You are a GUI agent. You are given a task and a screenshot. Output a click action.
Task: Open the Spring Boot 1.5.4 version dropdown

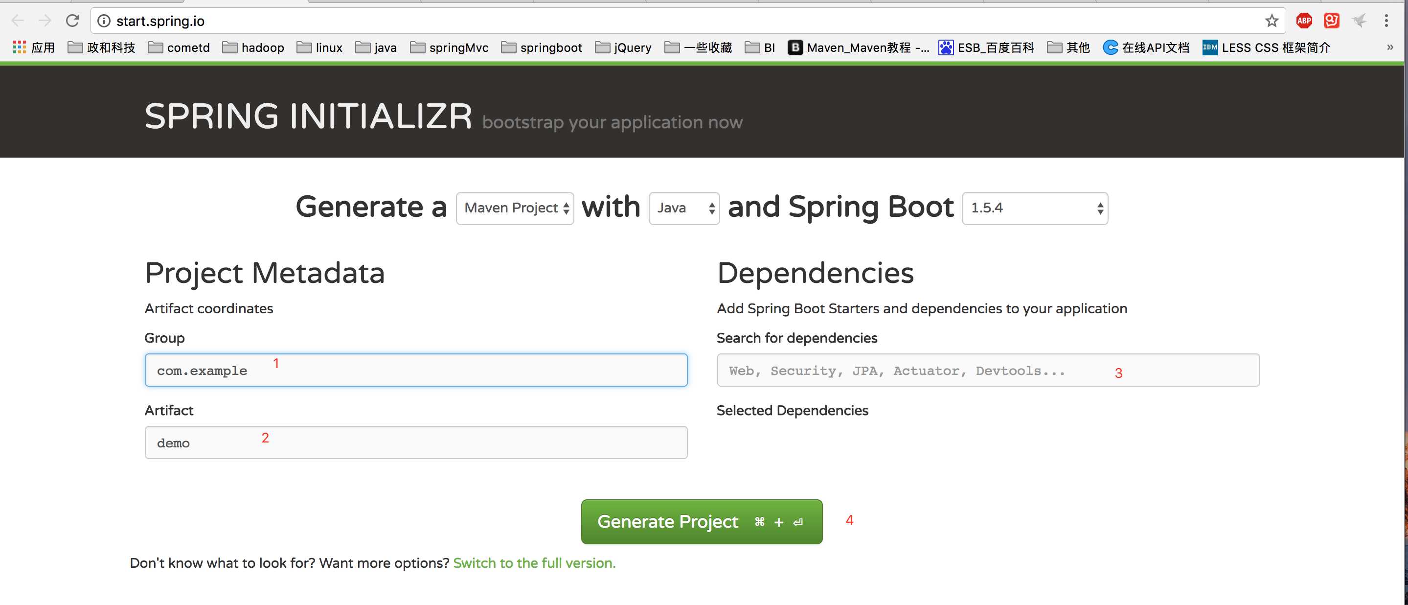point(1035,208)
